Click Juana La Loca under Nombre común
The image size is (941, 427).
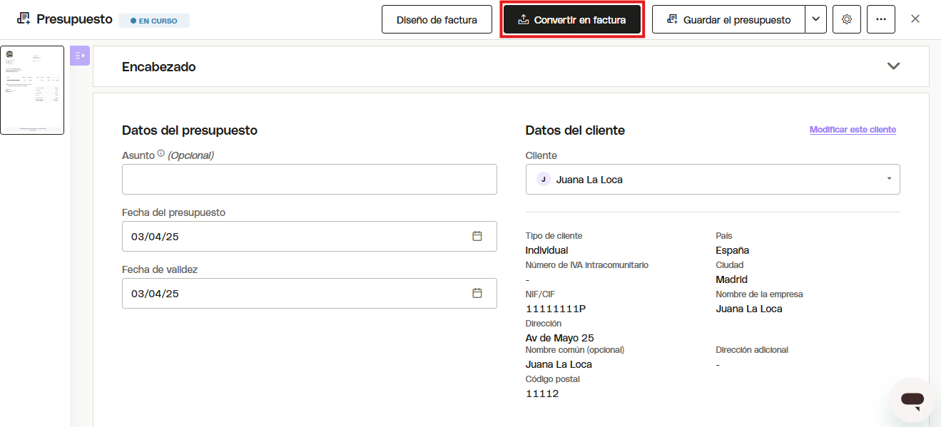click(x=559, y=364)
